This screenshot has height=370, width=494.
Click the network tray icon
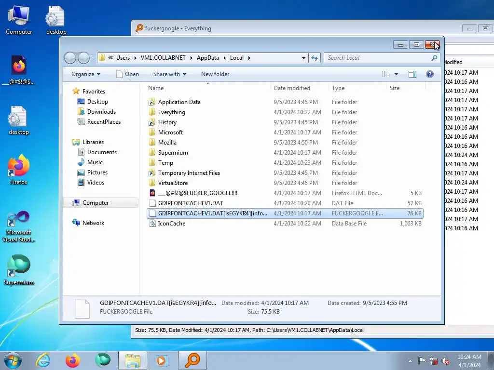434,361
